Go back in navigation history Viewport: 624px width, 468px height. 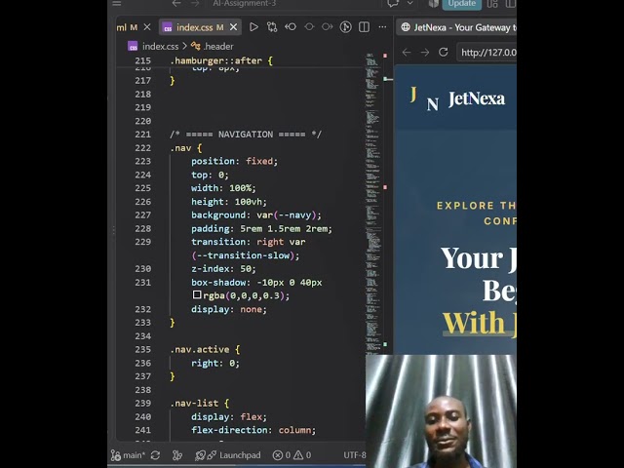[176, 4]
